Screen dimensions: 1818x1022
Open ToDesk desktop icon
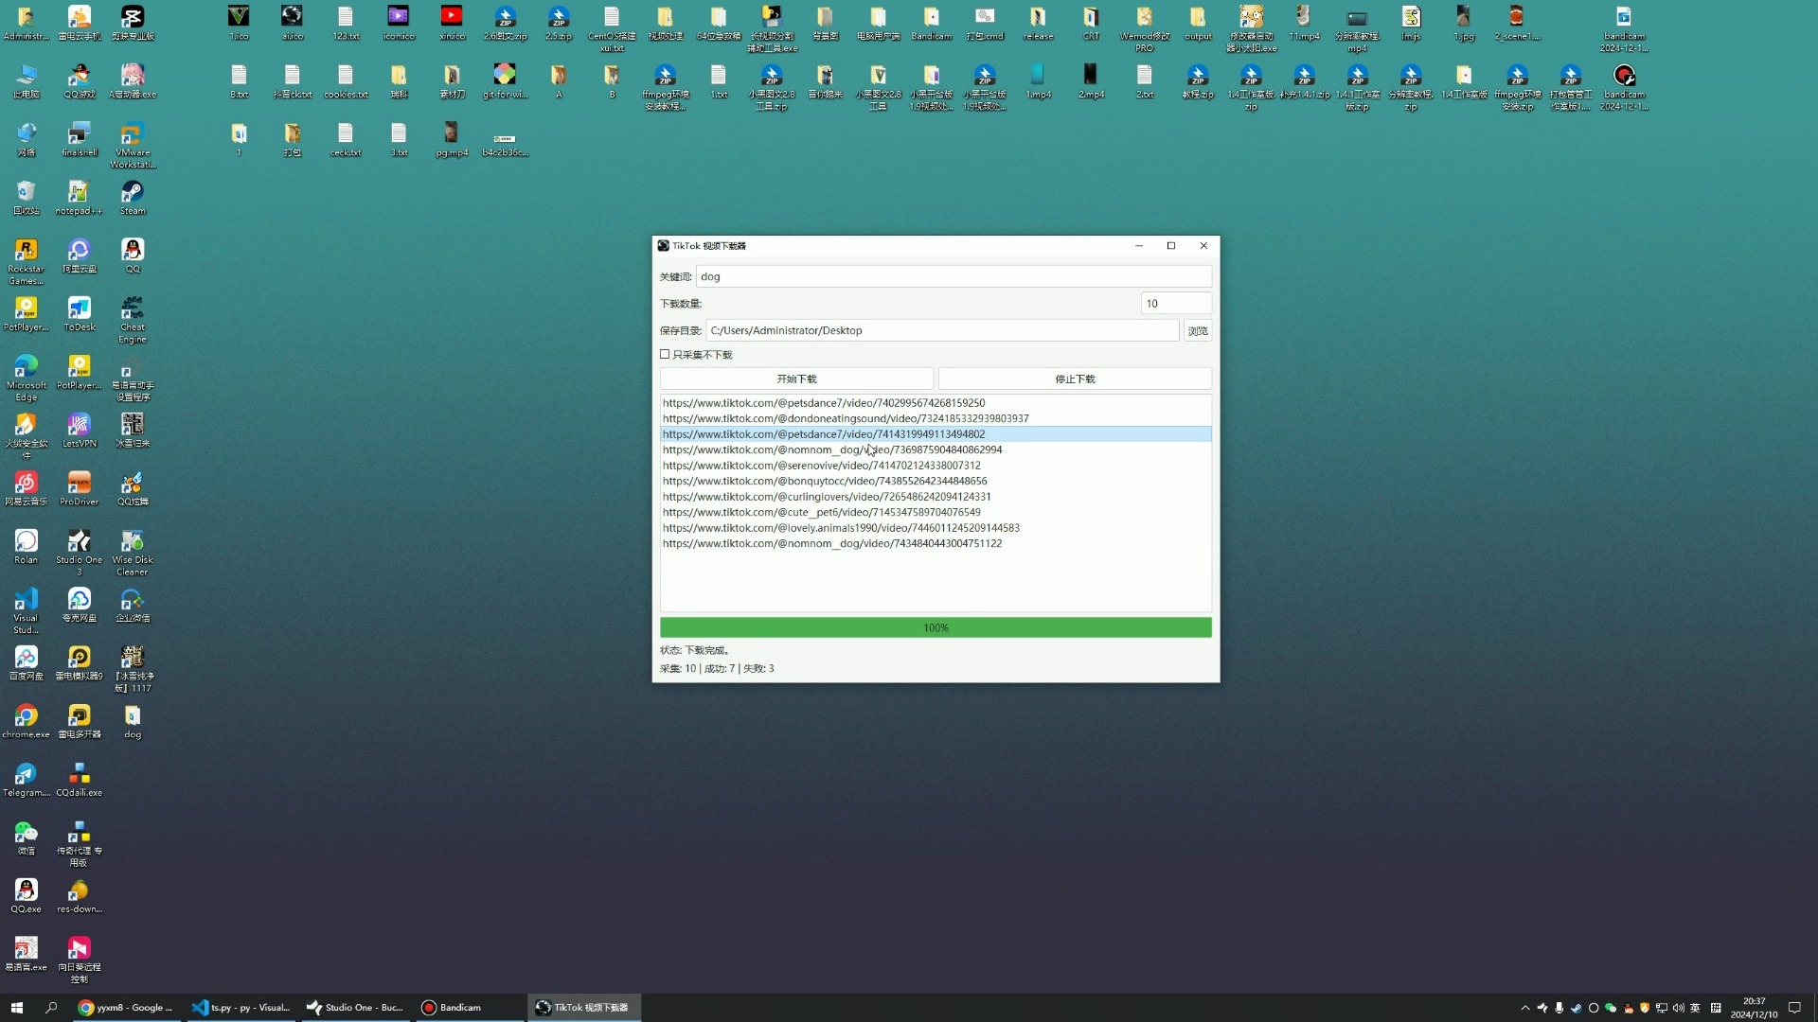coord(80,314)
